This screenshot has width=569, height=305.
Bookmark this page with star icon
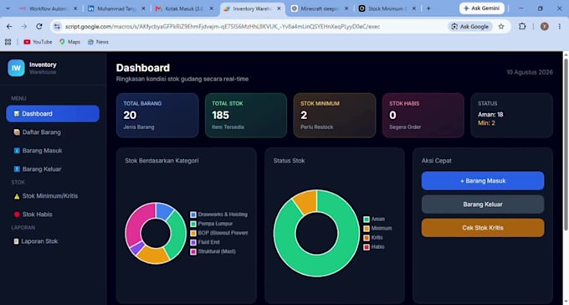501,27
